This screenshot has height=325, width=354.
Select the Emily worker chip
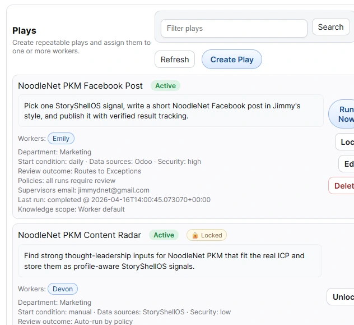click(x=61, y=139)
